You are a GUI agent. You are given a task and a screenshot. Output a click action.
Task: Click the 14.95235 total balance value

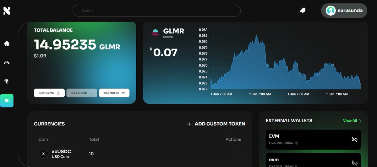(65, 45)
